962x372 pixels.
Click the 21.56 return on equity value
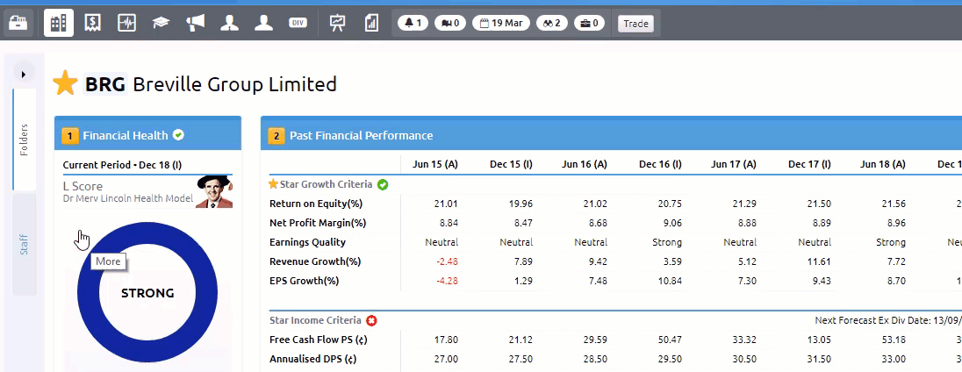894,204
